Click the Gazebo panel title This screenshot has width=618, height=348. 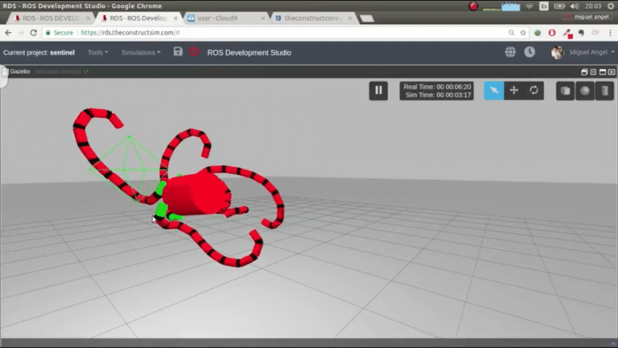(20, 72)
